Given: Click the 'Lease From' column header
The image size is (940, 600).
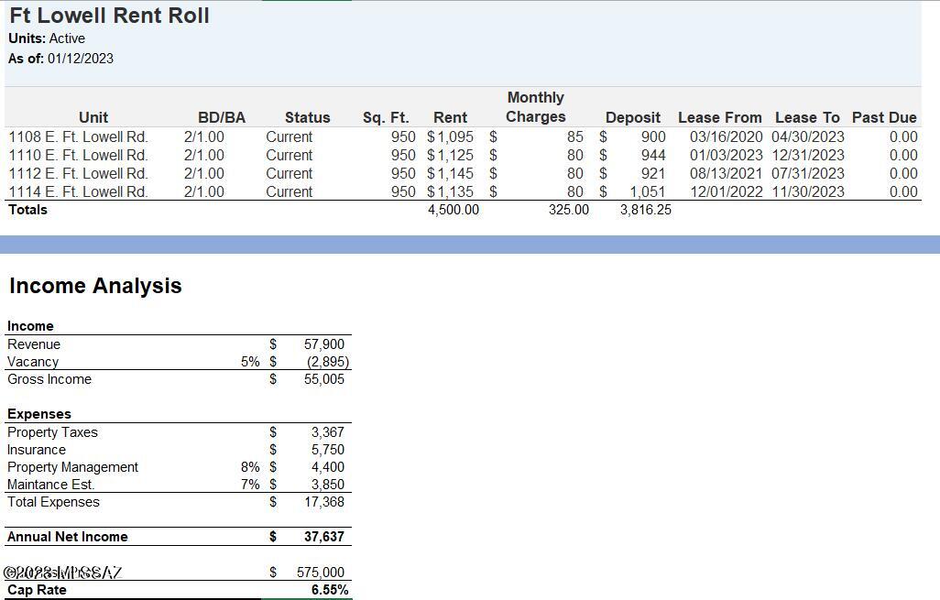Looking at the screenshot, I should tap(720, 117).
